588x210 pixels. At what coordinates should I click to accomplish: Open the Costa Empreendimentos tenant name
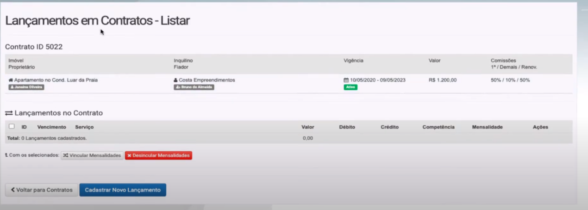(207, 80)
